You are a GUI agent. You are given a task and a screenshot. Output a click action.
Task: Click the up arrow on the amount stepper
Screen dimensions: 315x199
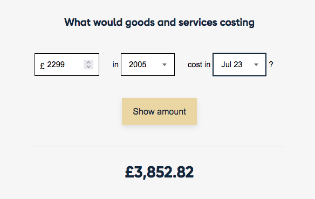click(x=88, y=62)
